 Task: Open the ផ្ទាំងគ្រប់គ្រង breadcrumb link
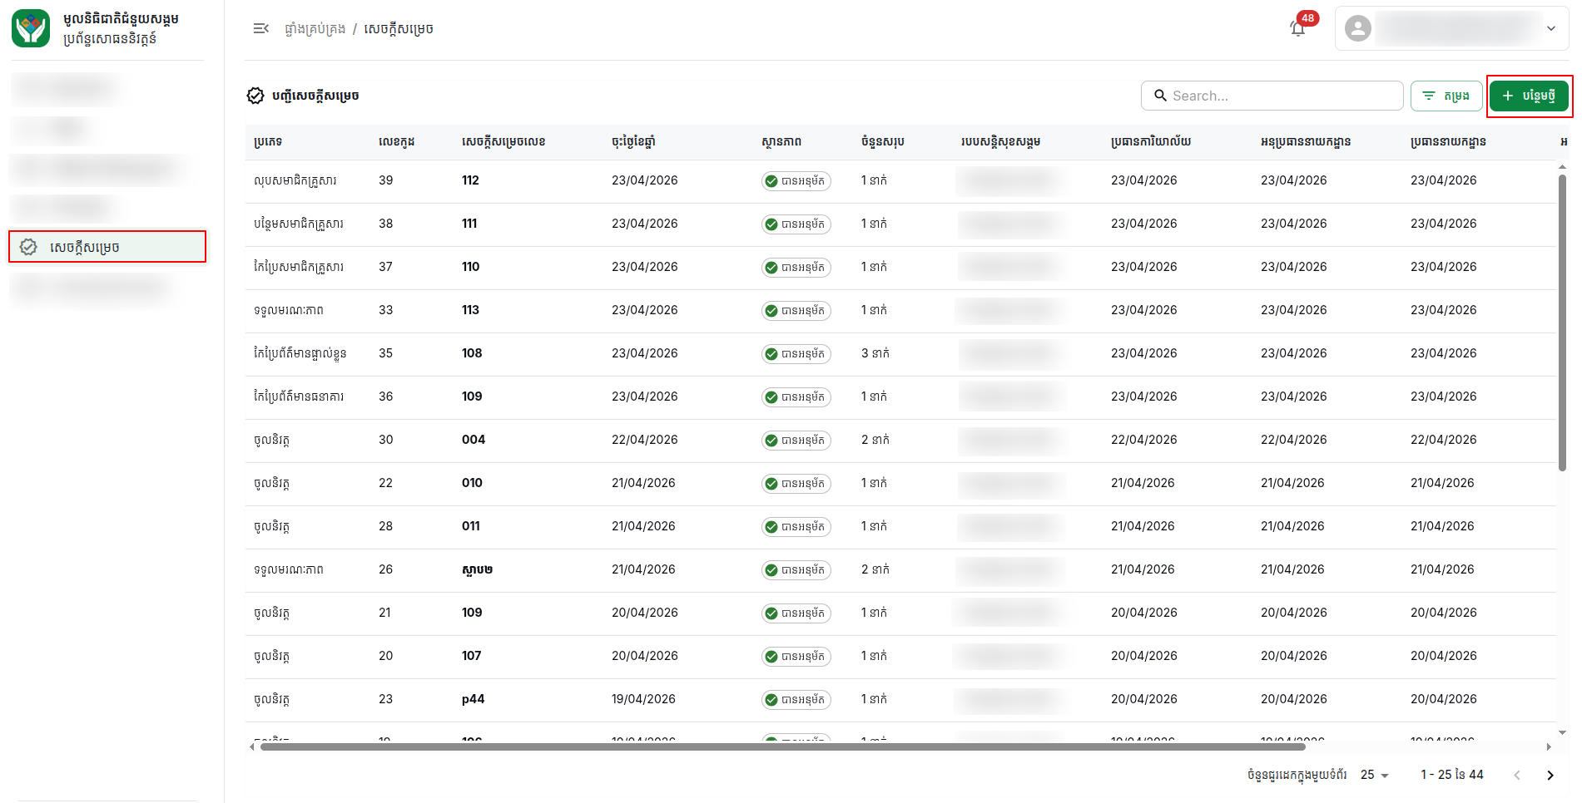click(x=315, y=29)
